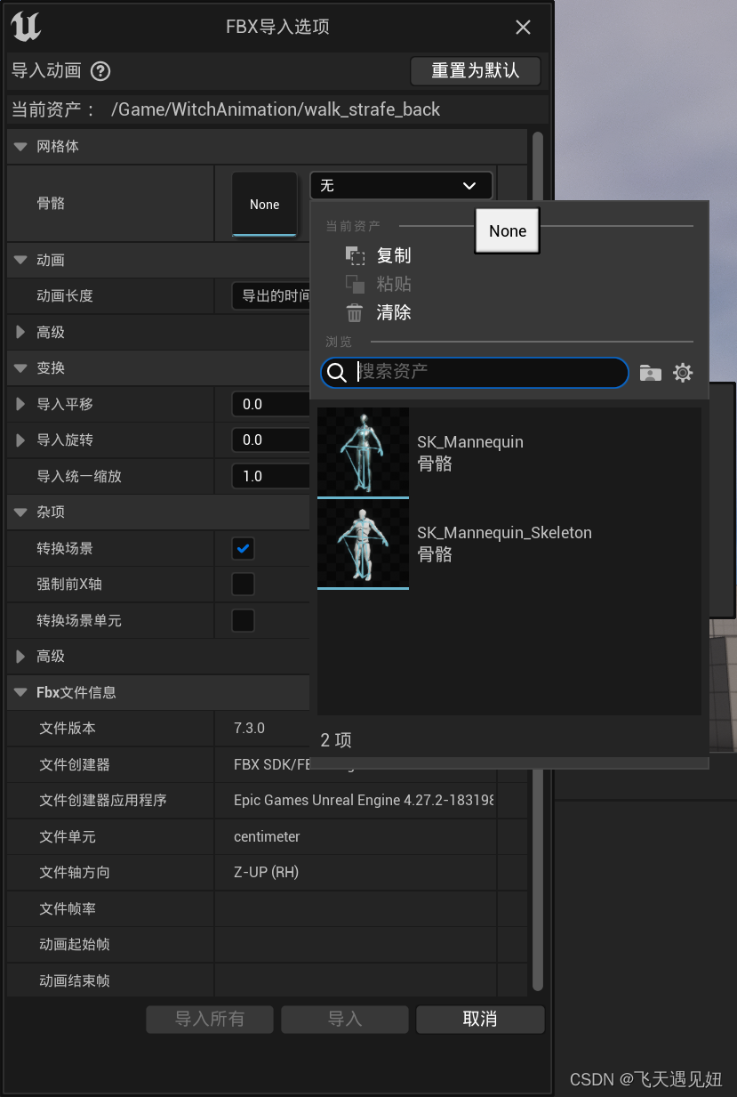Click the dialog's vertical scrollbar
Image resolution: width=737 pixels, height=1097 pixels.
point(537,561)
